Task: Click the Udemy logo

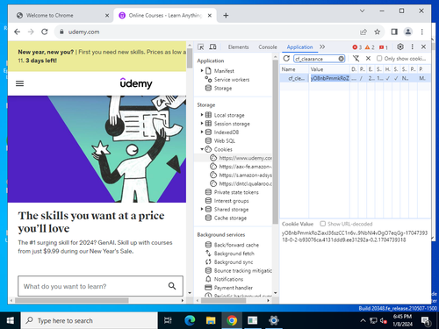Action: tap(136, 83)
